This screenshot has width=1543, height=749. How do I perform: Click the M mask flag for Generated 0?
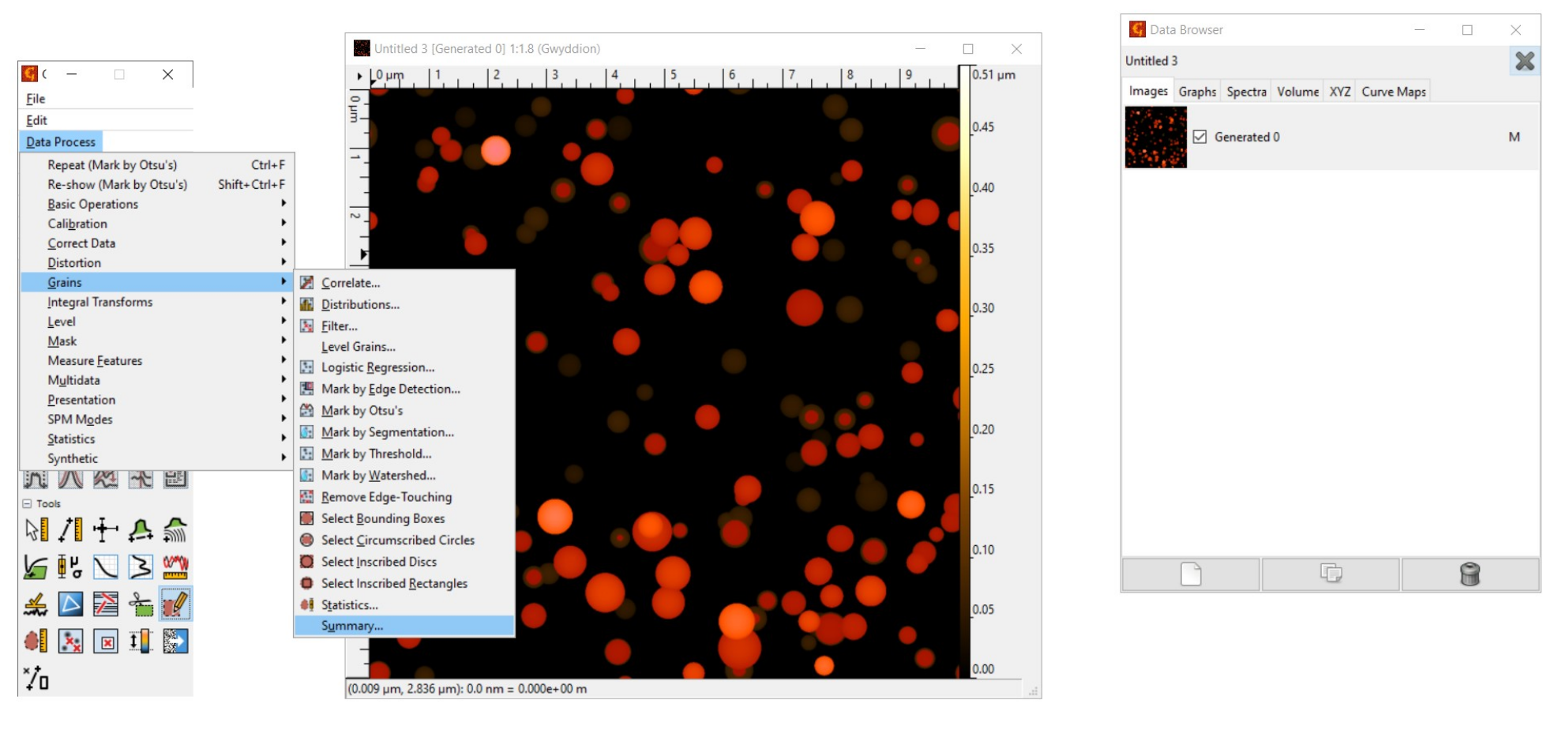click(x=1514, y=137)
